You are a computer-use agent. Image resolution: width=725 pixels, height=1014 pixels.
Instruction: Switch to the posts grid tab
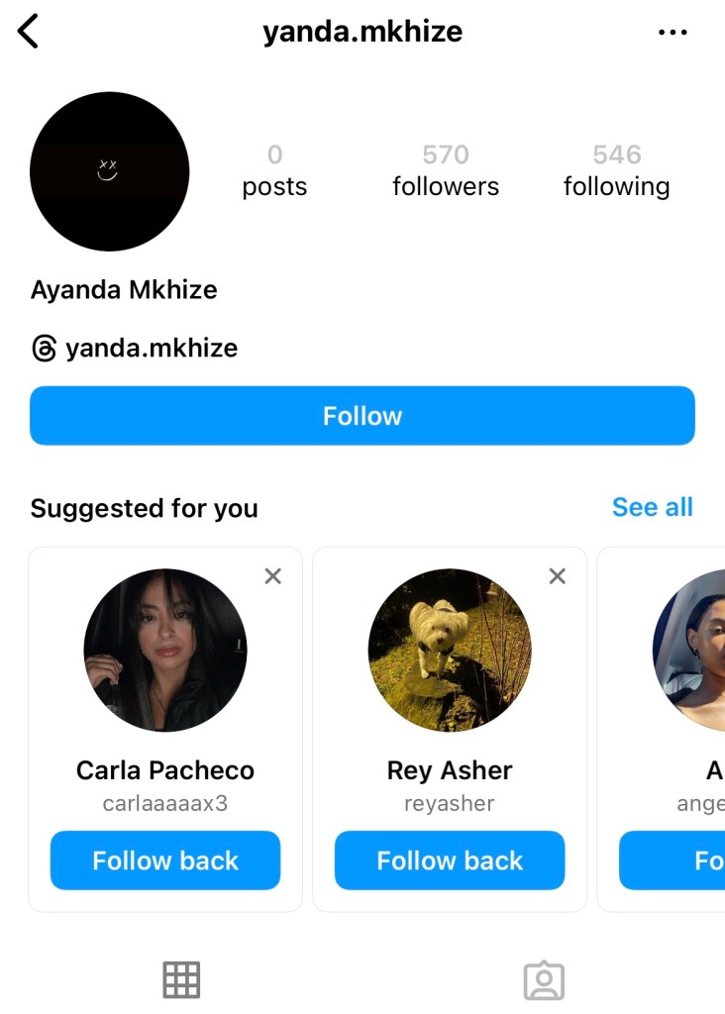pos(181,979)
